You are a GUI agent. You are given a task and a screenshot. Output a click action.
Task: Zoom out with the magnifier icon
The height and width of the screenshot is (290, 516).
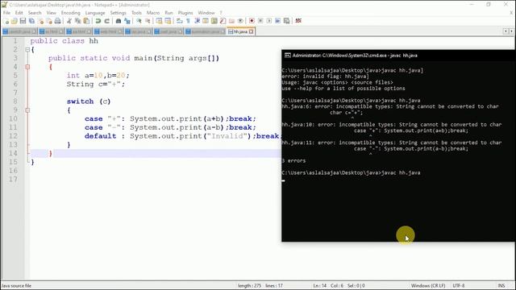coord(148,21)
